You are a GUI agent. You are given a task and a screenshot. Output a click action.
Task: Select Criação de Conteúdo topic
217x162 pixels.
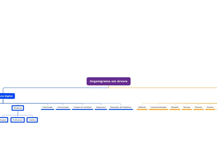click(83, 107)
